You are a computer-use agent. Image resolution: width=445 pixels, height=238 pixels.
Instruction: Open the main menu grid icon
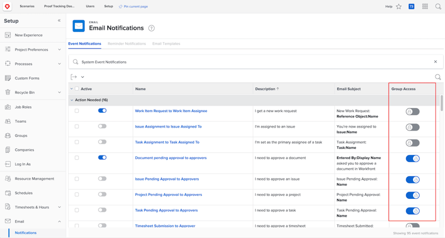pos(425,7)
